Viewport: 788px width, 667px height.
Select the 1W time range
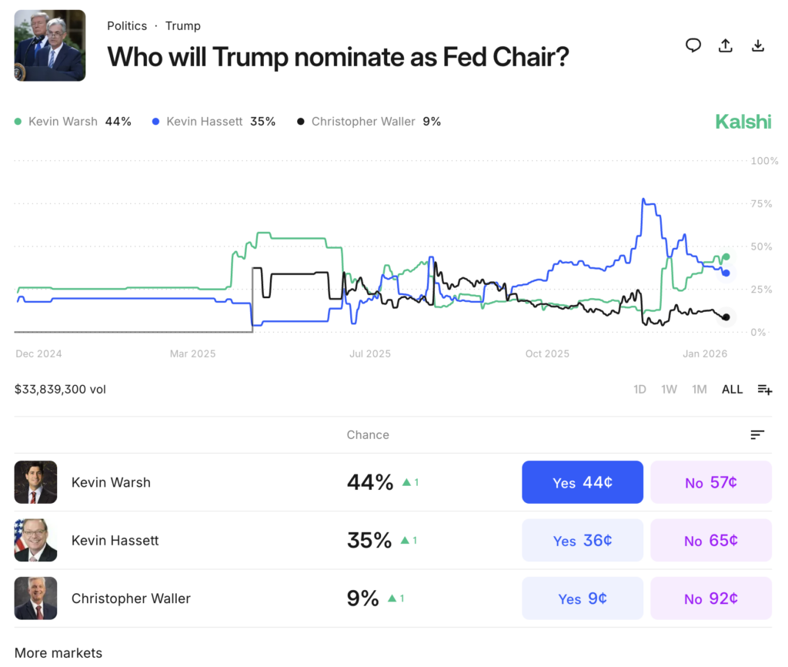point(669,390)
